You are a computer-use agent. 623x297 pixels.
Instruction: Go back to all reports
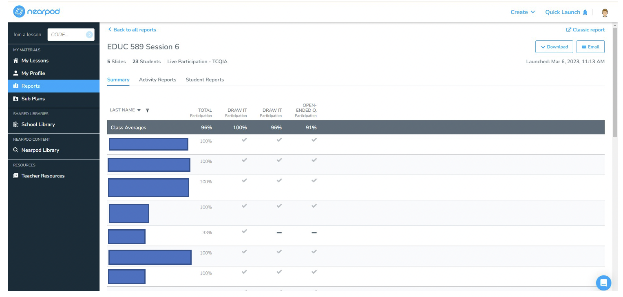click(x=132, y=30)
